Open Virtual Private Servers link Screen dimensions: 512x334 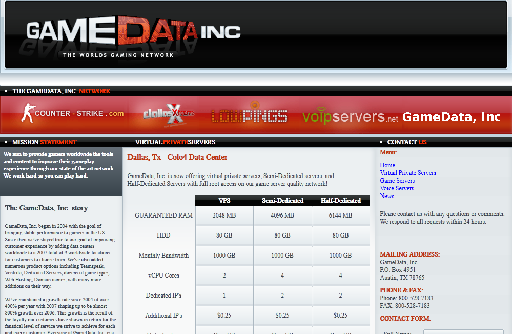click(x=408, y=173)
